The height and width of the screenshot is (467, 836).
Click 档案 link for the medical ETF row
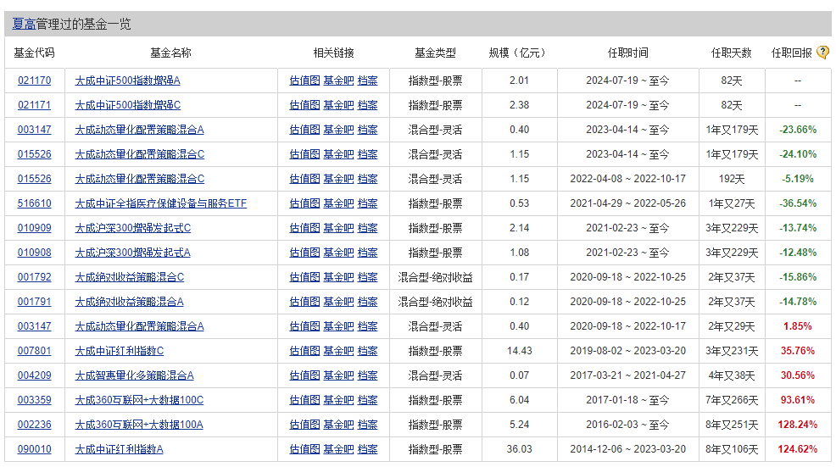pos(367,203)
